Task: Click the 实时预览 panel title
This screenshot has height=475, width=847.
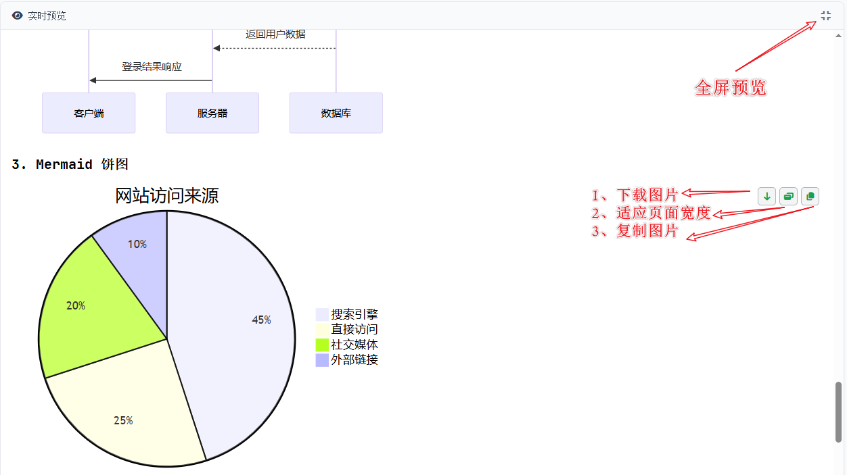Action: [47, 16]
